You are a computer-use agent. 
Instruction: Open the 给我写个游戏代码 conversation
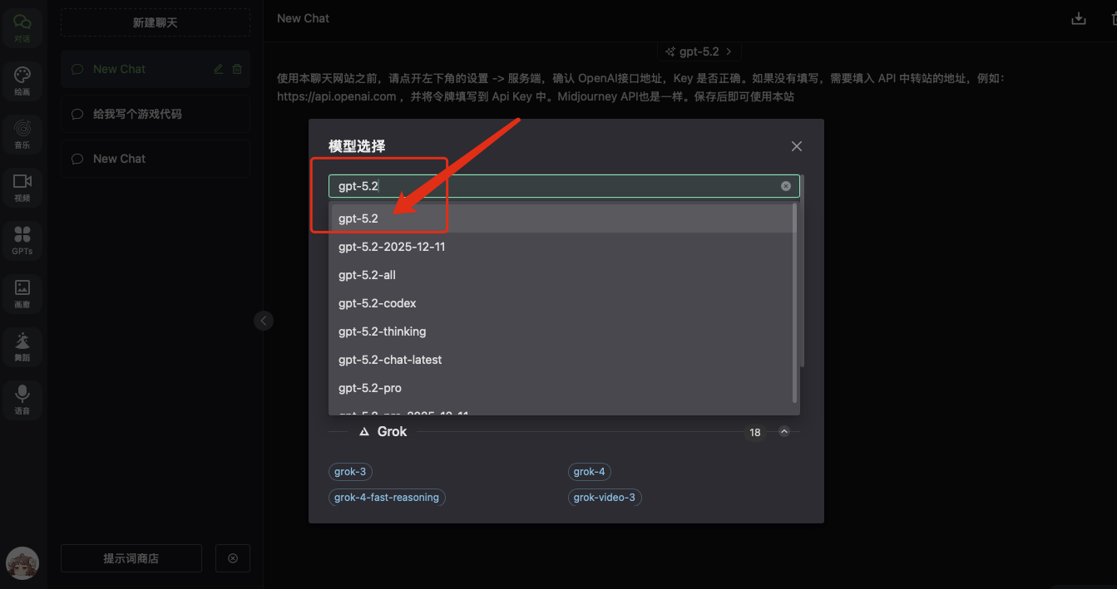(x=156, y=114)
